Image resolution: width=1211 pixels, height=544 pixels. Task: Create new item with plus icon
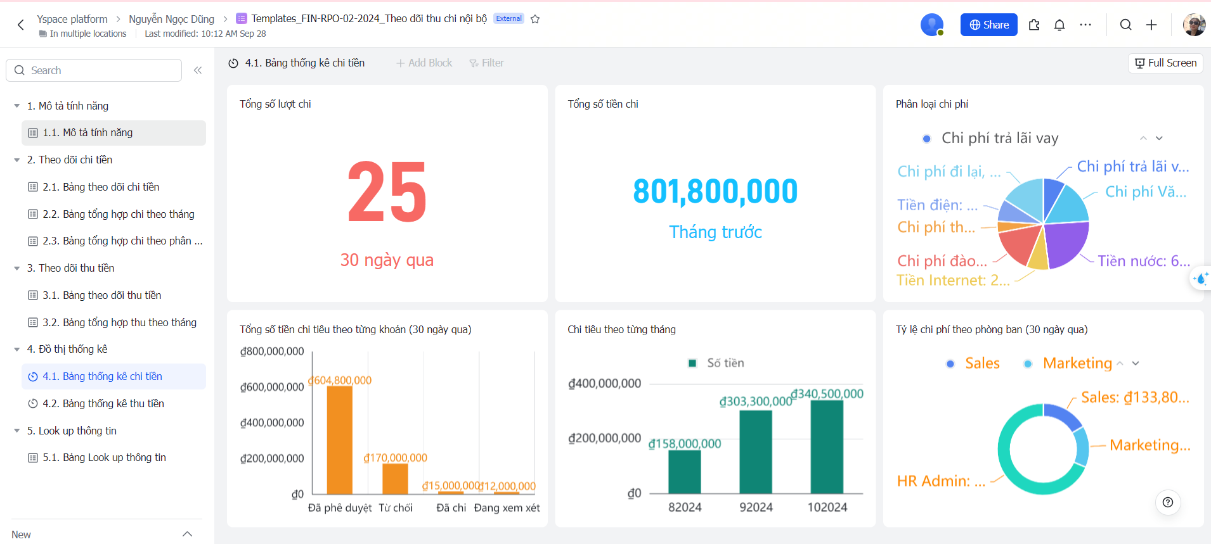(1151, 25)
